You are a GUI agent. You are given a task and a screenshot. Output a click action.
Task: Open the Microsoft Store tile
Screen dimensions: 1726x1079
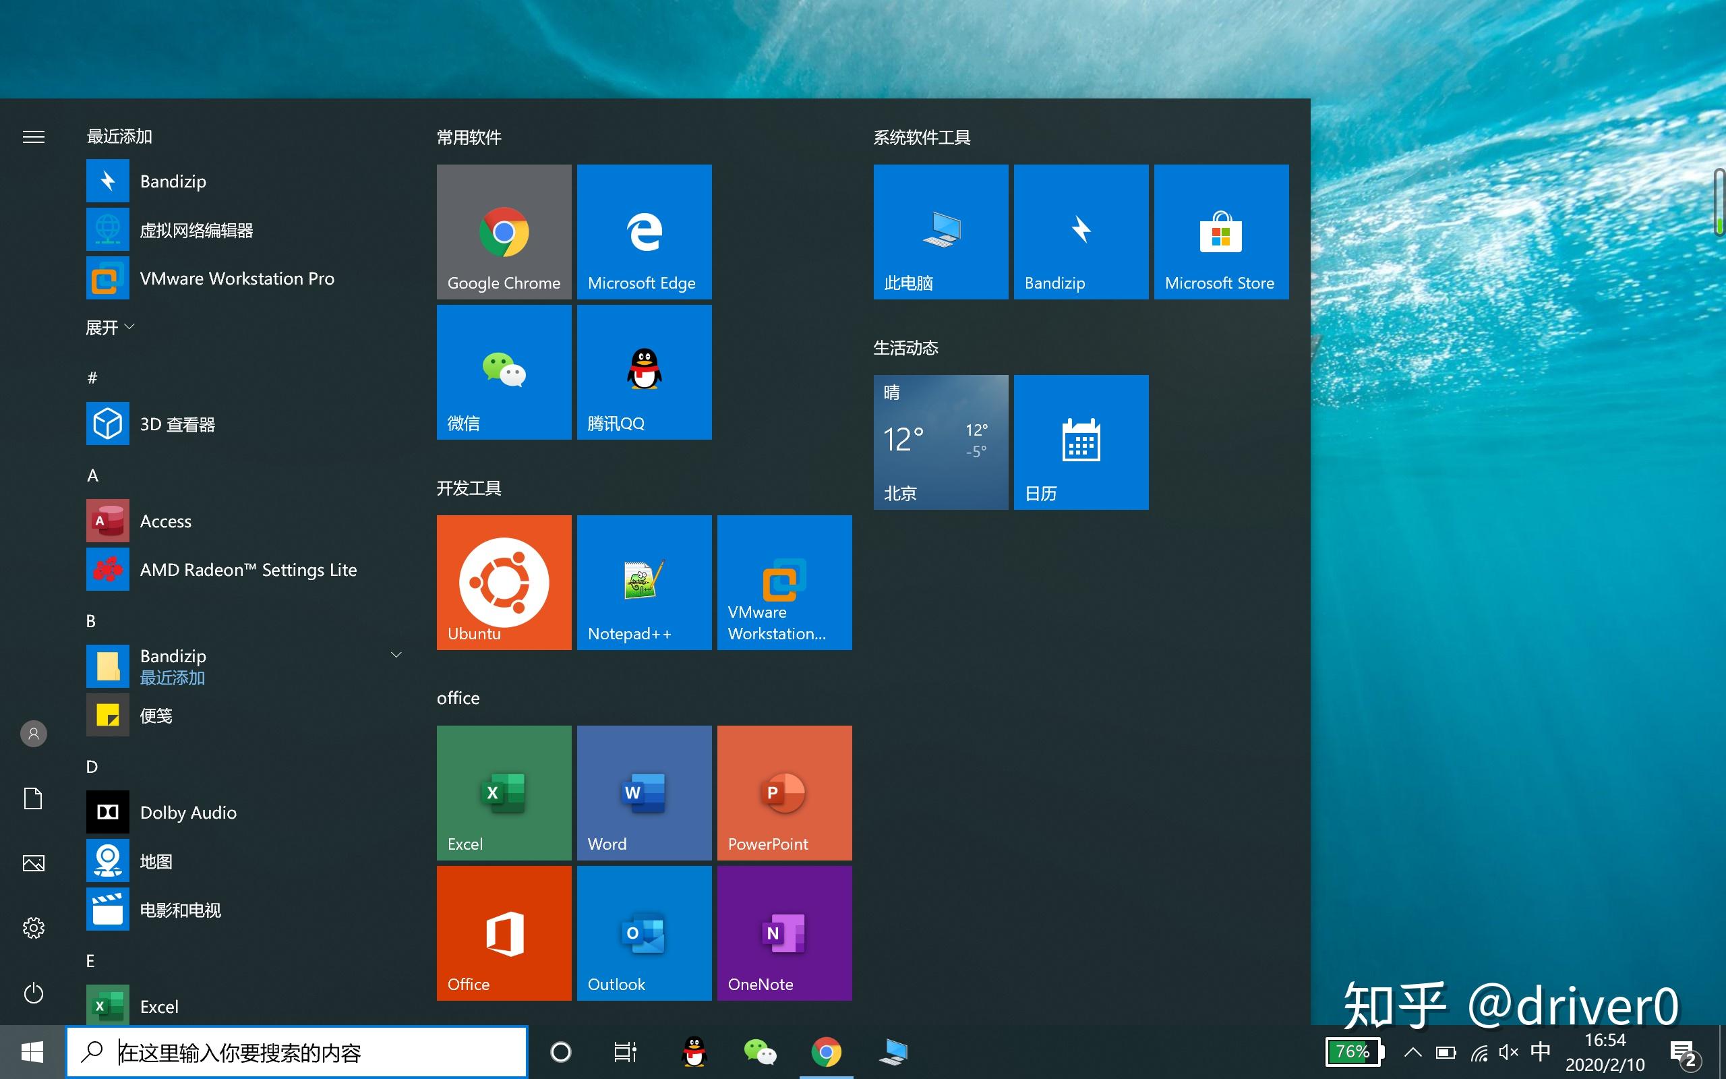1221,231
